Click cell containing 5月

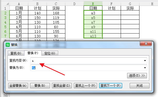coord(19,31)
